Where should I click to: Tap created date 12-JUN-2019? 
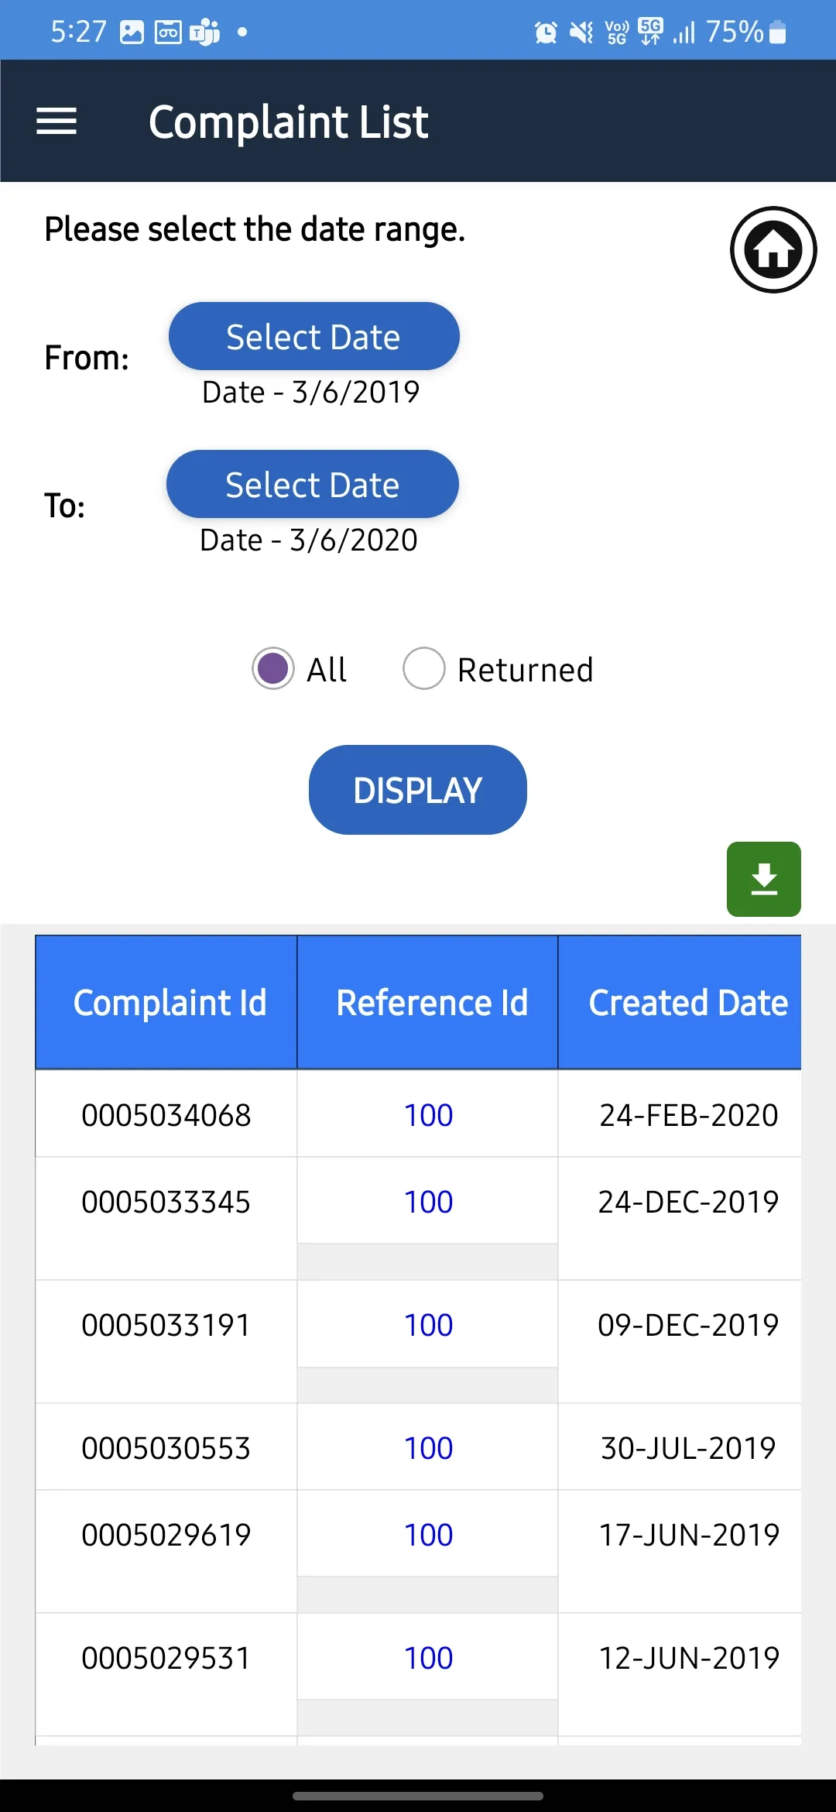[688, 1658]
